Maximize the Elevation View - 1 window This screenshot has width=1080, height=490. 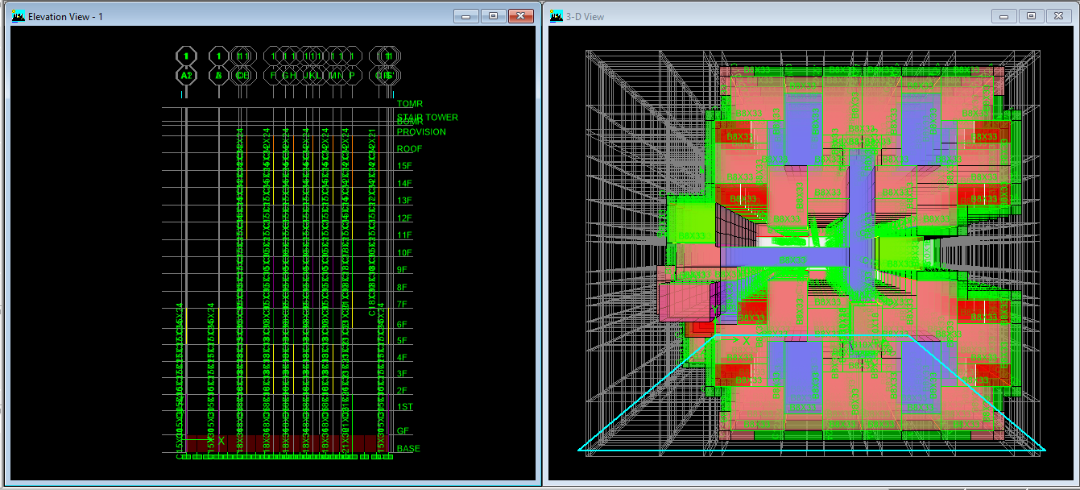[x=494, y=16]
